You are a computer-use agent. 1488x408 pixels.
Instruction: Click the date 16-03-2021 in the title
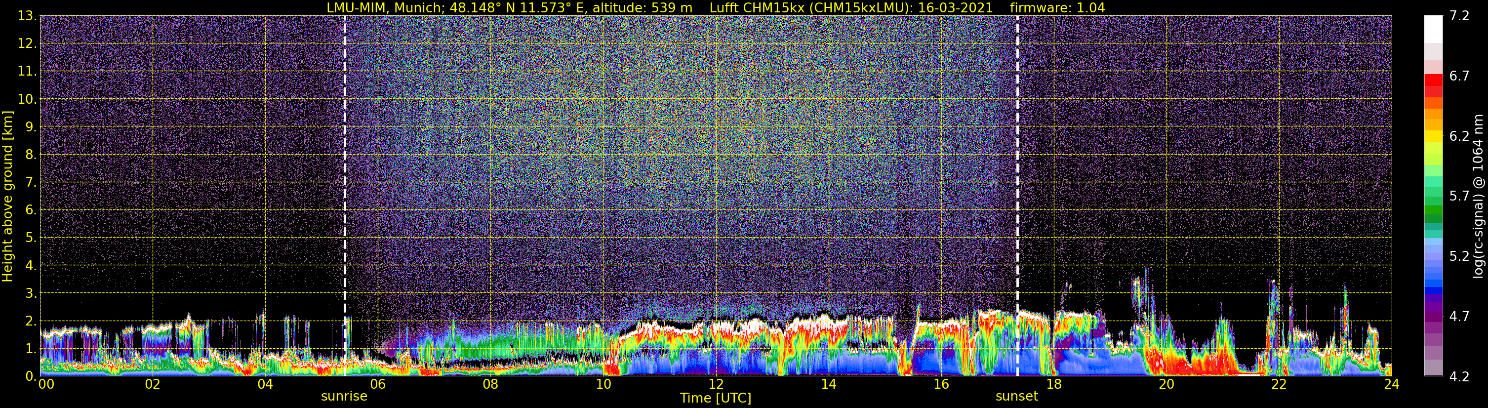coord(956,8)
